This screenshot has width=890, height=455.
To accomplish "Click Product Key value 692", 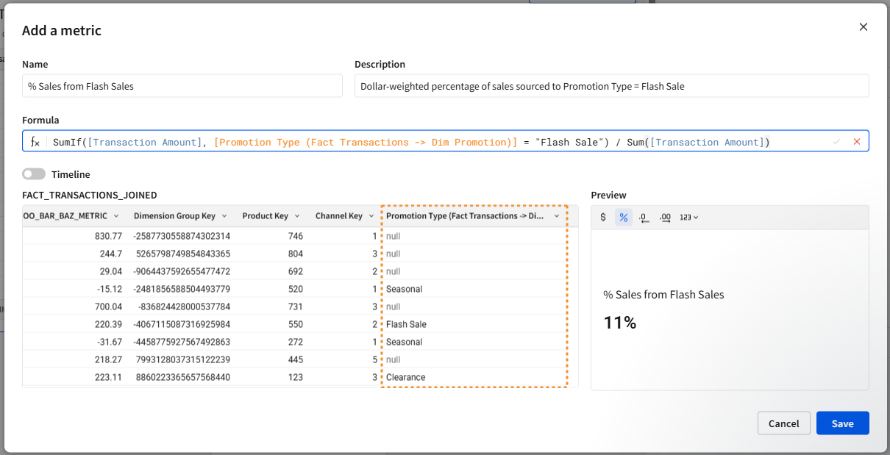I will 296,271.
